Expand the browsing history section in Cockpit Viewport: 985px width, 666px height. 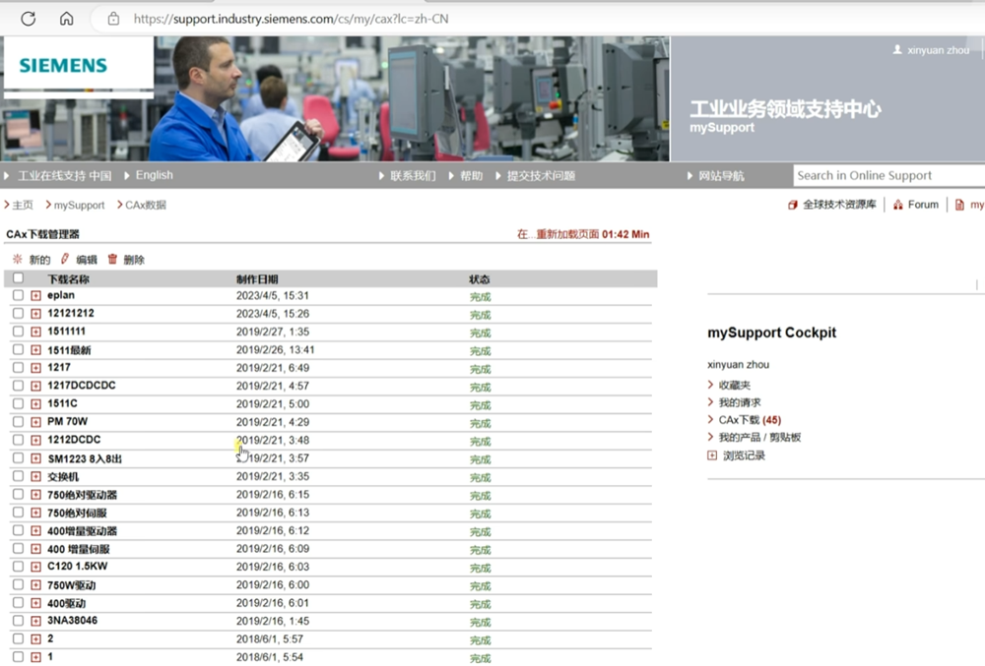(x=712, y=455)
